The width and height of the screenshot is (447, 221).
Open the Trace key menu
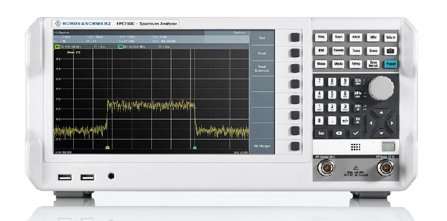[x=355, y=51]
